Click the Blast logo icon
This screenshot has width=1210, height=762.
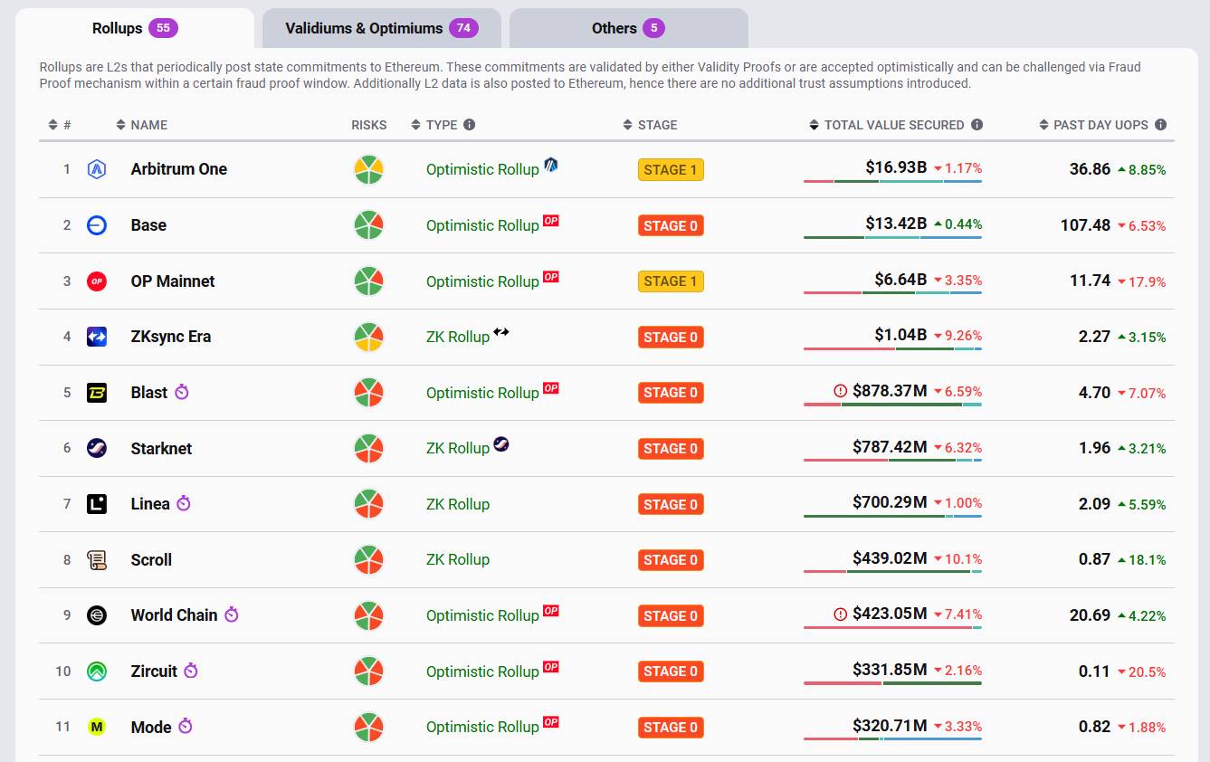[97, 393]
